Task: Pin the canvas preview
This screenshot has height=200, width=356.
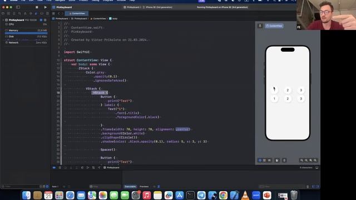Action: click(260, 26)
